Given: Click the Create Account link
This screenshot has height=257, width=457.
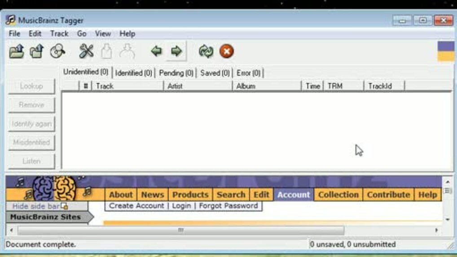Looking at the screenshot, I should [136, 206].
